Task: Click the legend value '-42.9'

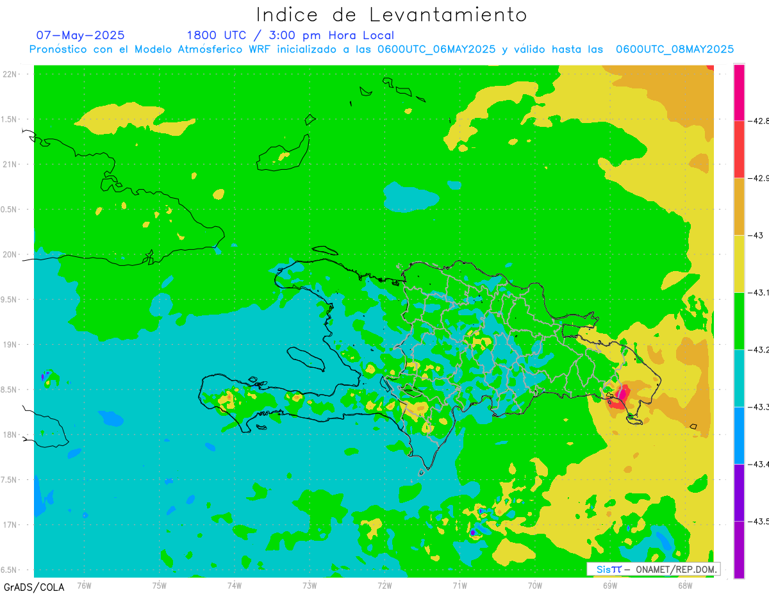Action: [759, 178]
